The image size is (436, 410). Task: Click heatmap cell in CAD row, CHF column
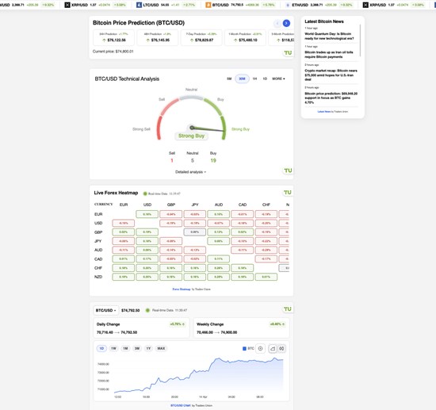[x=266, y=259]
